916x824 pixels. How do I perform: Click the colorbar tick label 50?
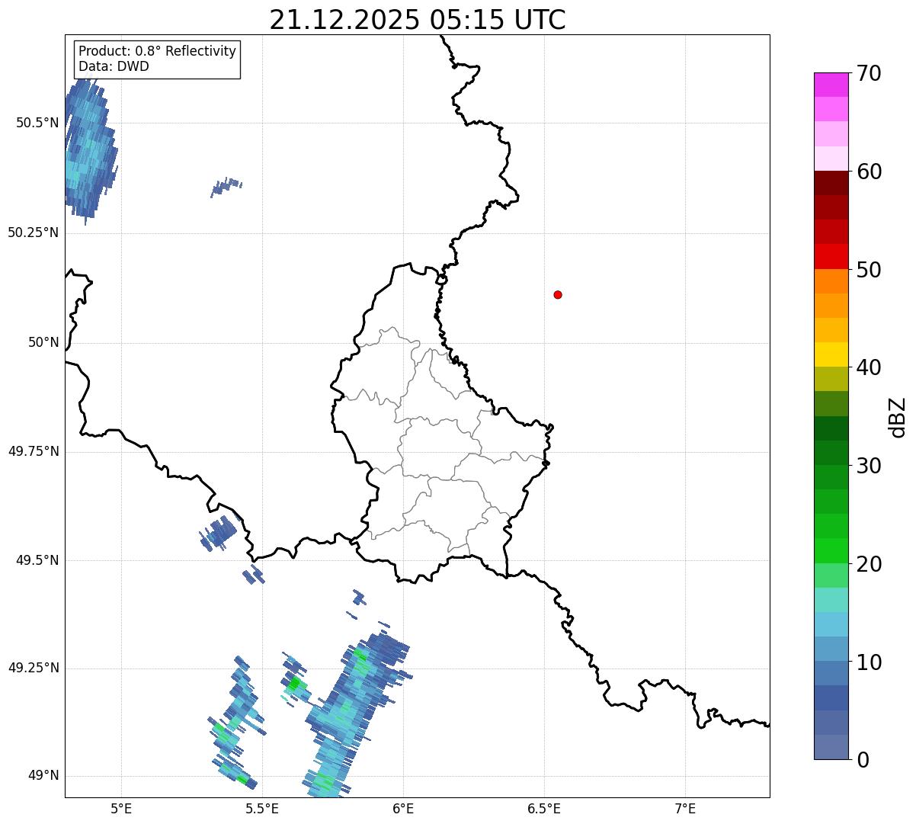869,270
